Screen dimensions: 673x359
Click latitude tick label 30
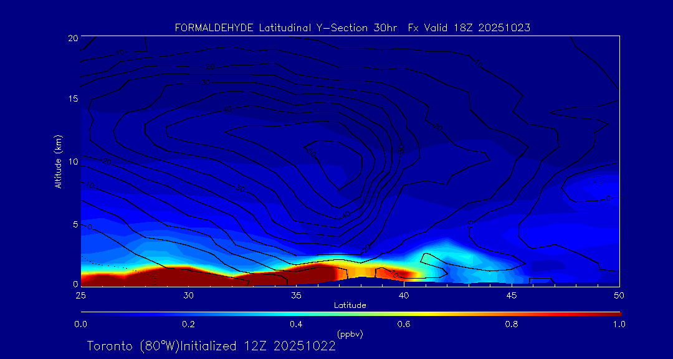[x=188, y=295]
